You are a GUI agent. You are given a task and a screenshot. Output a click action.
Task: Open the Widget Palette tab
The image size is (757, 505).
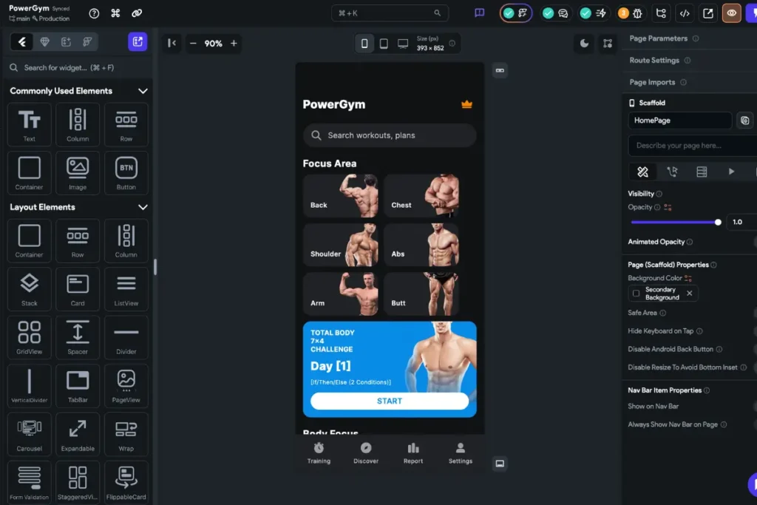(22, 42)
